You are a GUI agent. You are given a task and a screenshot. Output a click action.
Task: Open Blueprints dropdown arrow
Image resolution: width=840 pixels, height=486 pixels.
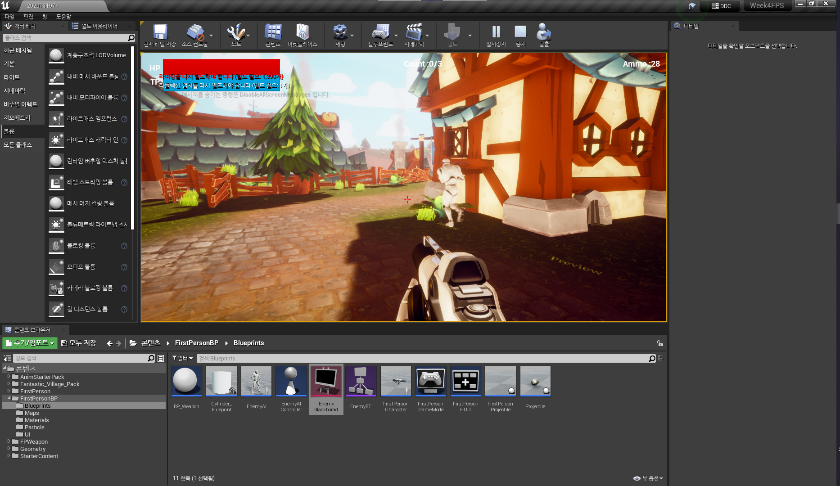tap(396, 36)
